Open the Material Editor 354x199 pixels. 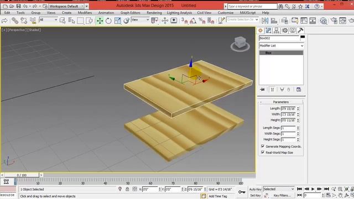pyautogui.click(x=323, y=20)
